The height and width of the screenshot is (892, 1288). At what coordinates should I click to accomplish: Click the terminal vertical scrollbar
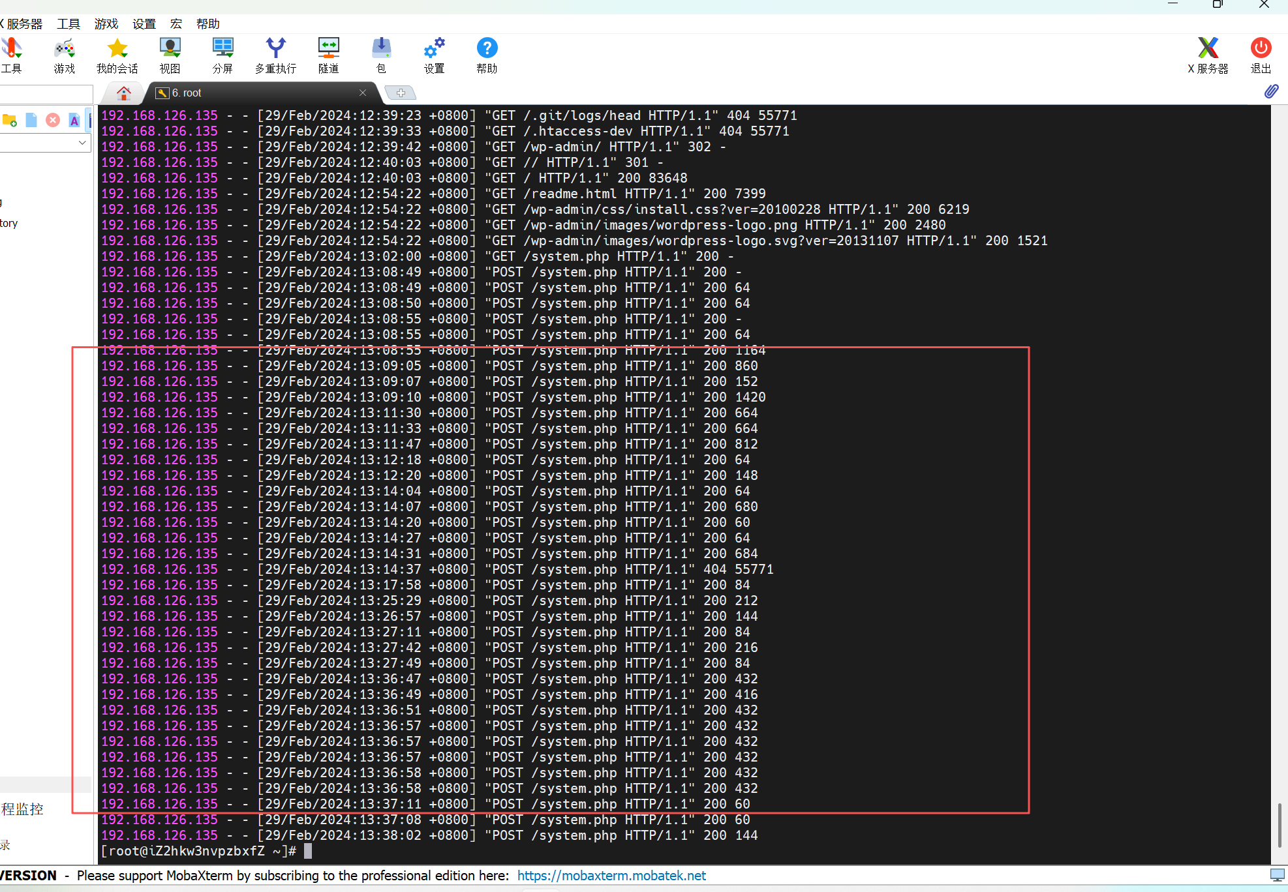(x=1279, y=825)
